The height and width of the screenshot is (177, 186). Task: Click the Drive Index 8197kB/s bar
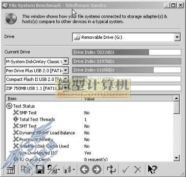pos(126,61)
